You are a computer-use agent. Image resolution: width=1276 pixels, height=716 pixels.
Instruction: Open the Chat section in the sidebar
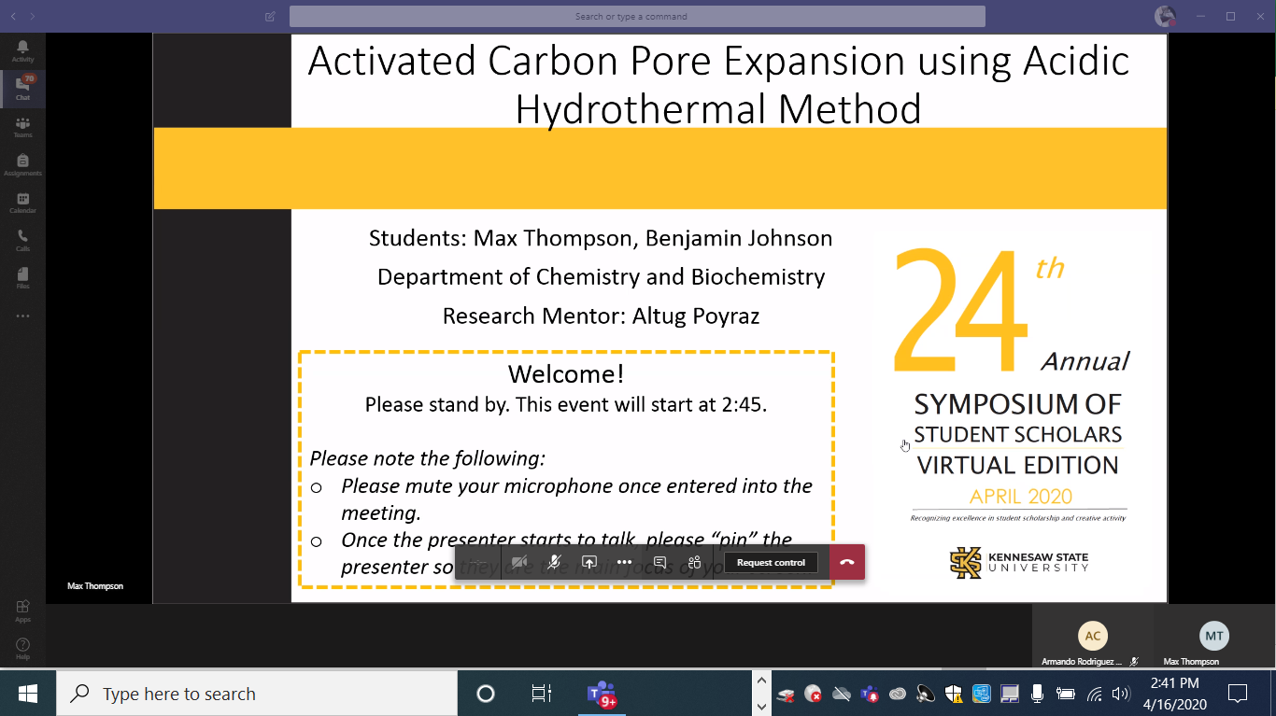click(x=22, y=88)
